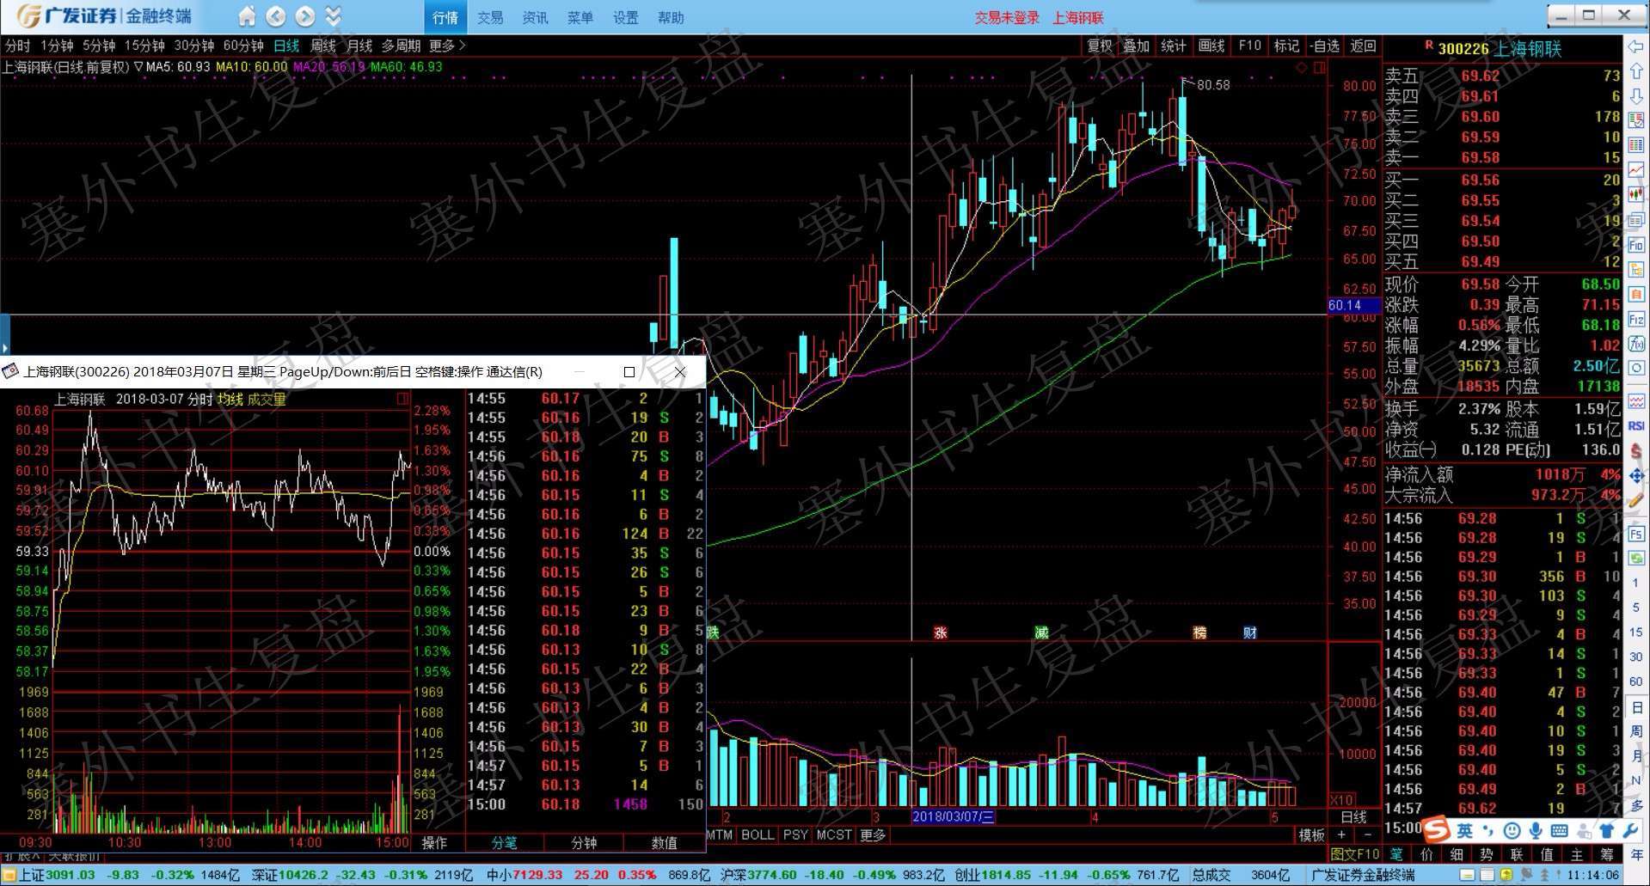Go forward with the right arrow icon
This screenshot has width=1650, height=886.
pos(305,16)
